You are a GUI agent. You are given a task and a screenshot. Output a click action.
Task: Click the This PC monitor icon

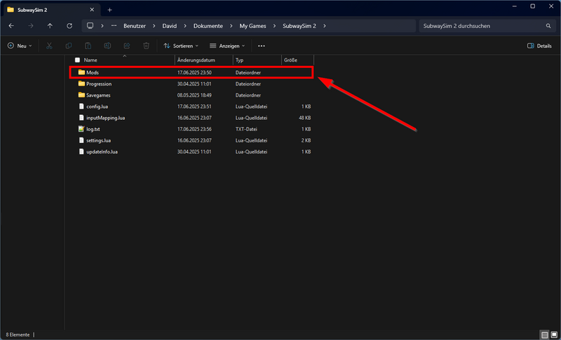point(90,26)
